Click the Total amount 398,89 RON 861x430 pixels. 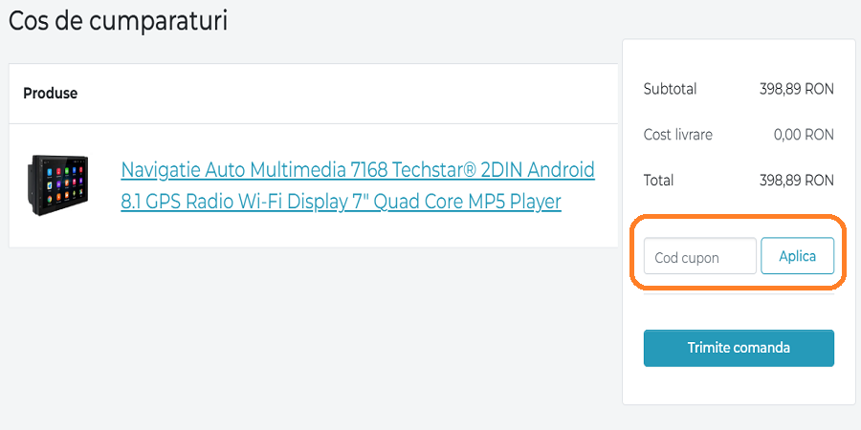point(797,180)
